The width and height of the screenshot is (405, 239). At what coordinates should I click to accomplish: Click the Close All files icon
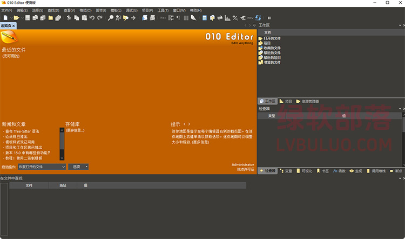pyautogui.click(x=58, y=18)
